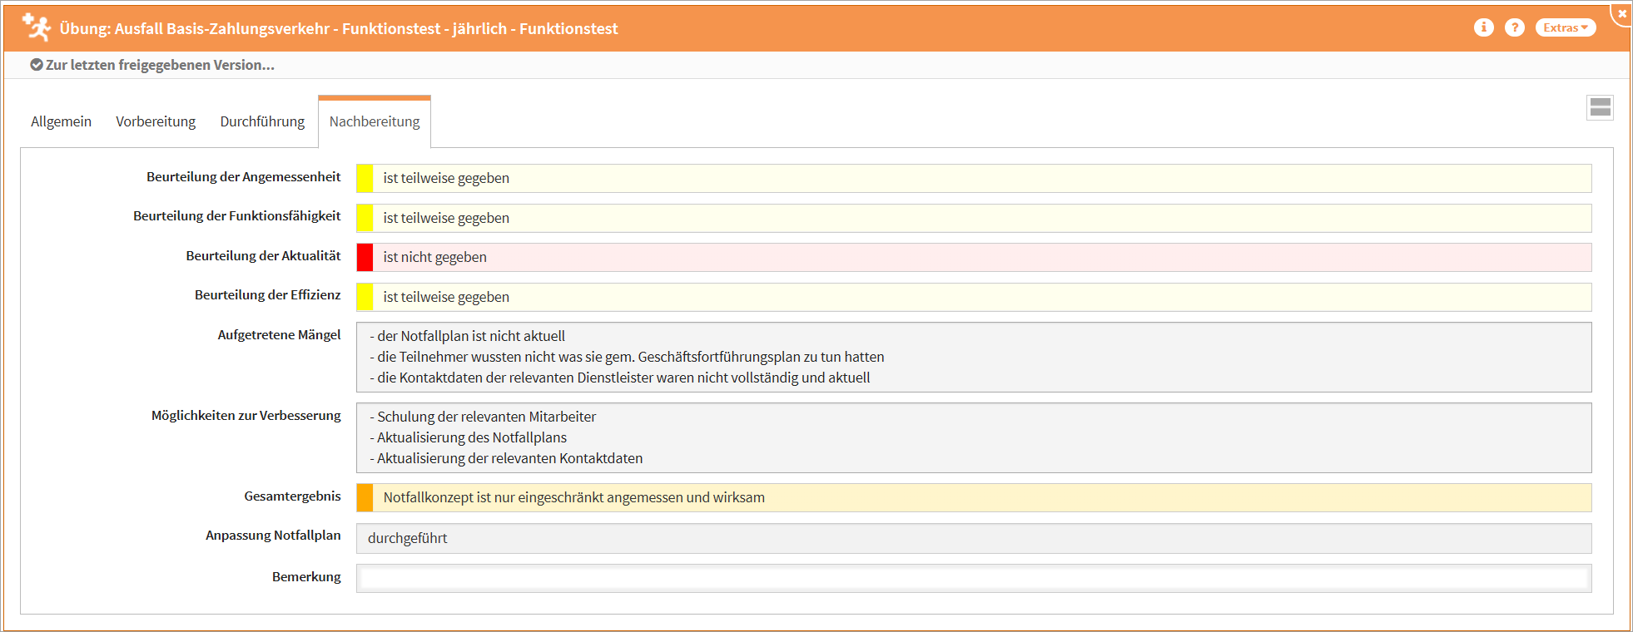The image size is (1633, 632).
Task: Toggle the gray panel layout icon
Action: tap(1600, 107)
